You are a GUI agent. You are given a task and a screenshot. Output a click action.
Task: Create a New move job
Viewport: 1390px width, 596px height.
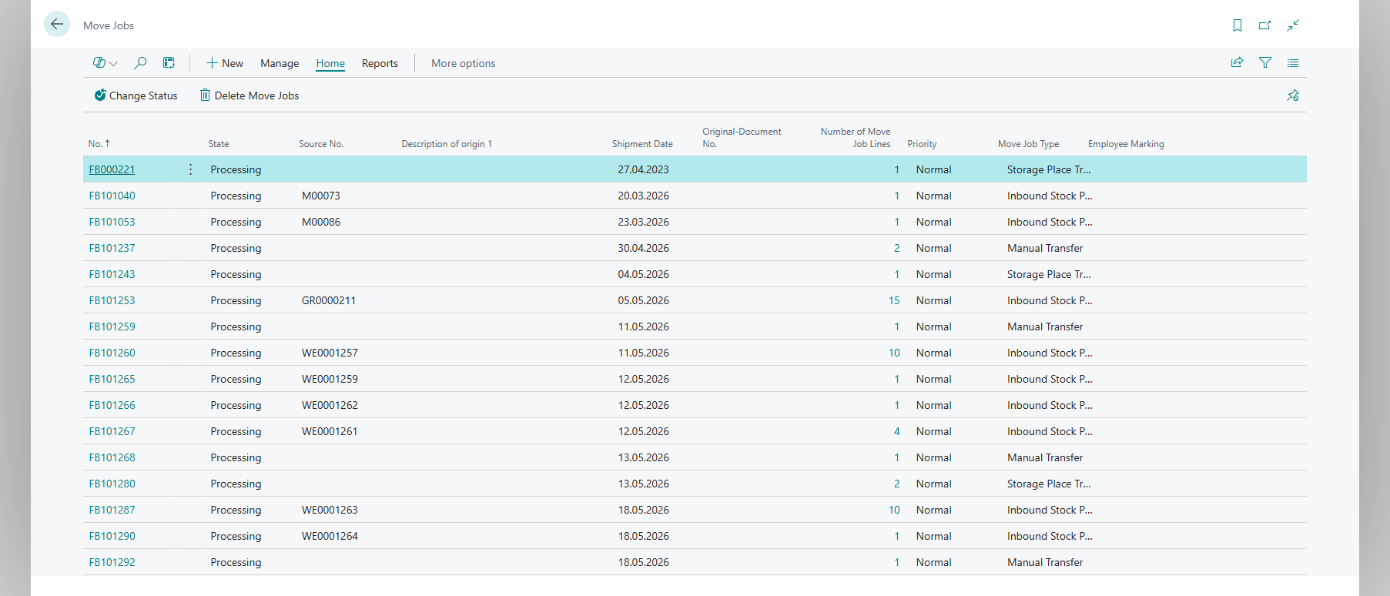click(x=225, y=63)
